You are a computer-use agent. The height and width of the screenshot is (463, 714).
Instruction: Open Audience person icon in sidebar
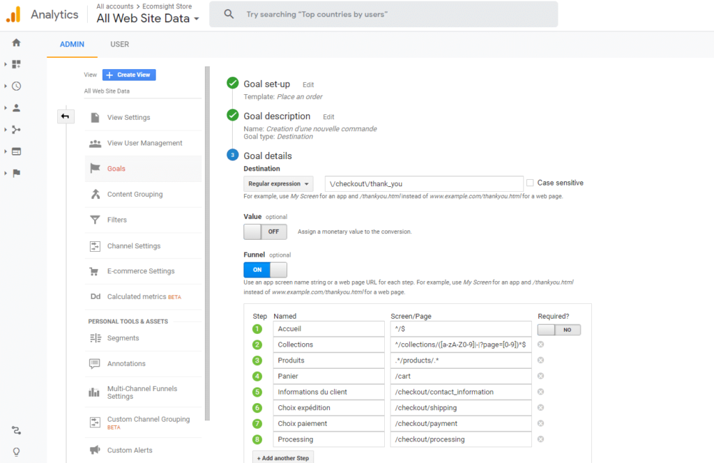(x=17, y=108)
